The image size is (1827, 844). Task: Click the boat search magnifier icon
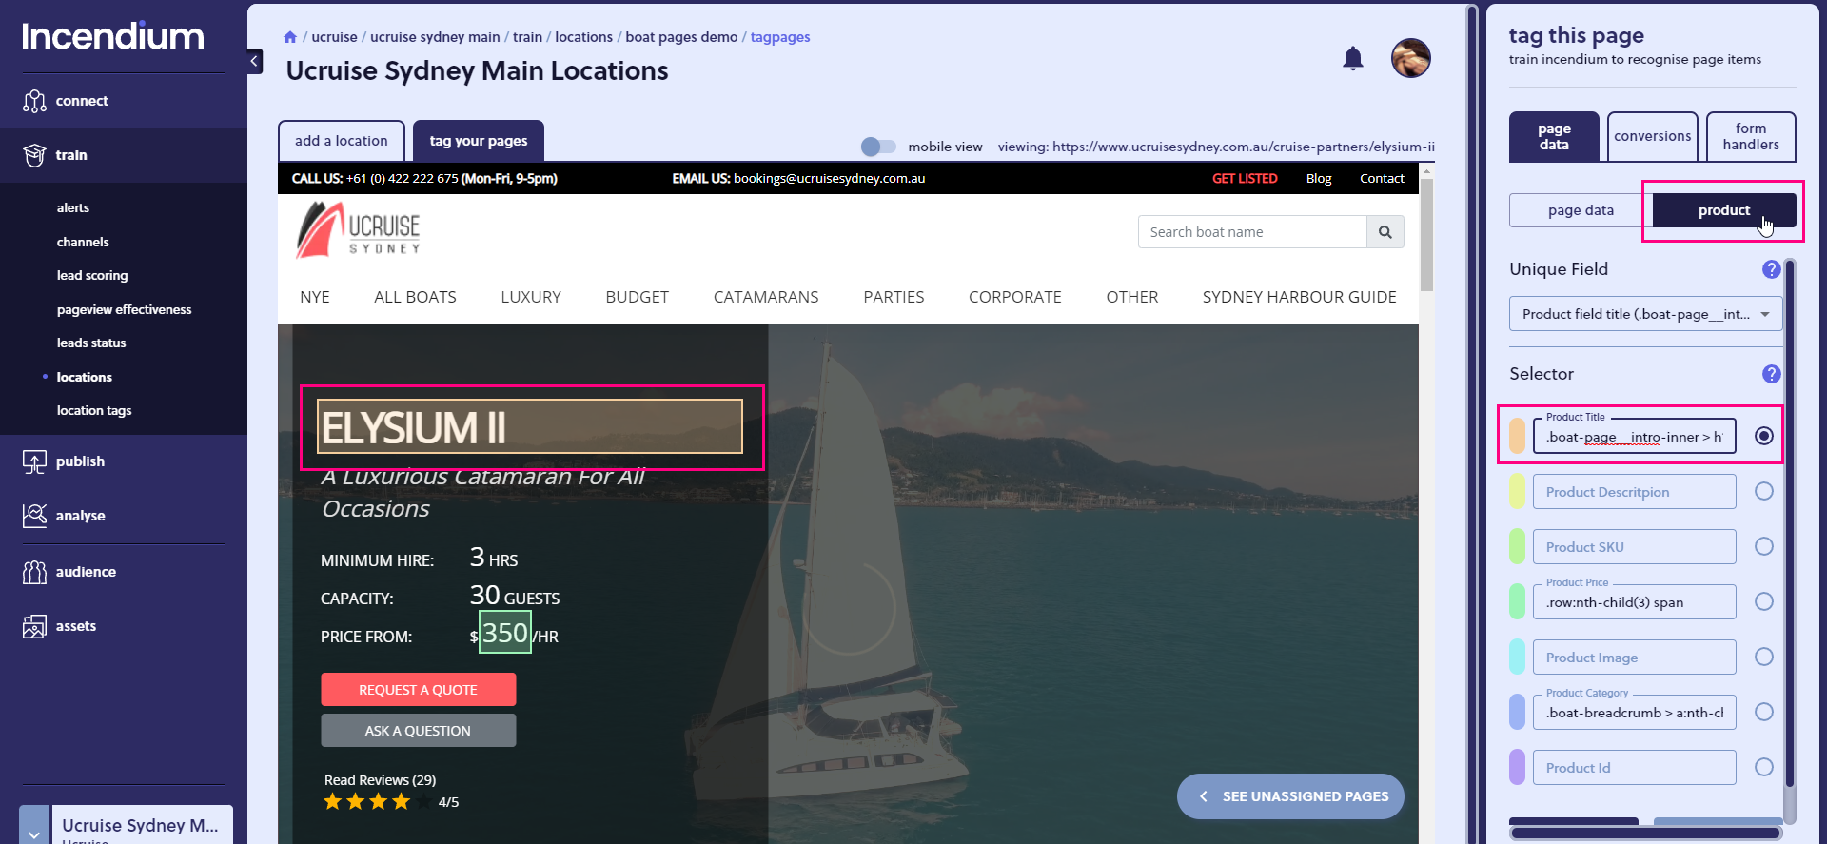1385,232
